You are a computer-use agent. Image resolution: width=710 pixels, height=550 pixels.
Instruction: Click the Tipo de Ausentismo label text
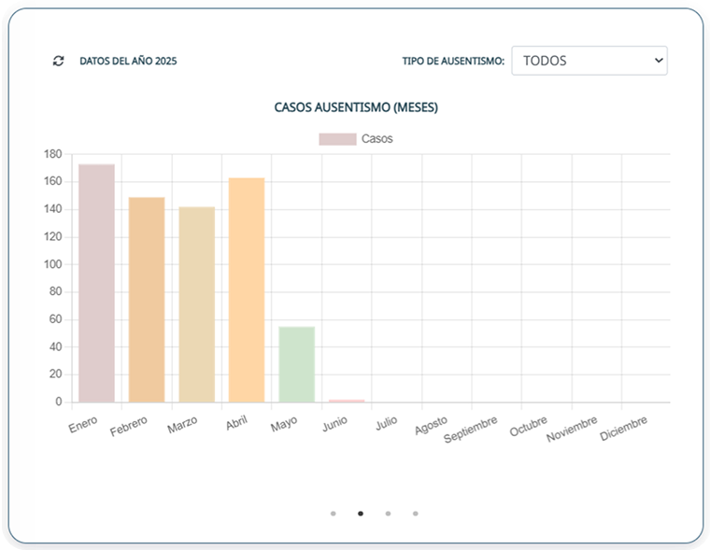453,61
